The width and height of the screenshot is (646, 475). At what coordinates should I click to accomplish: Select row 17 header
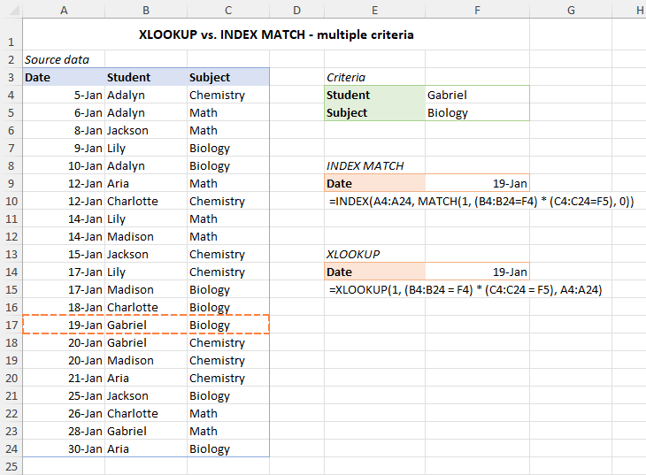click(12, 325)
